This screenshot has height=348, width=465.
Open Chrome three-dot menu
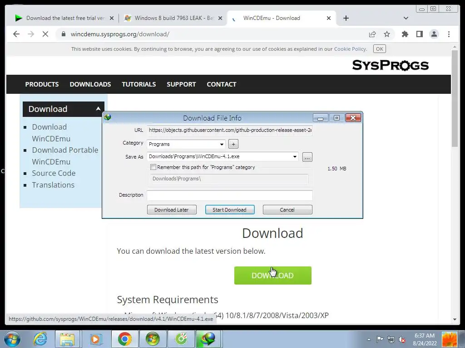point(449,34)
